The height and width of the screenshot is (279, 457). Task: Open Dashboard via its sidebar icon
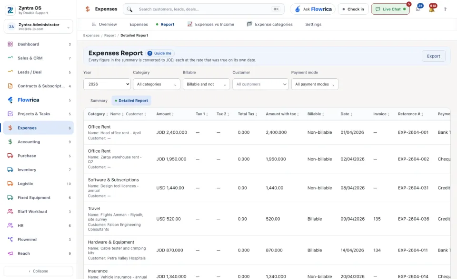(x=10, y=44)
